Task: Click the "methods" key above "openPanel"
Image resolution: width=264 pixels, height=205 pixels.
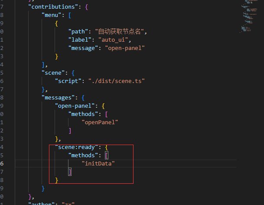Action: click(x=83, y=114)
